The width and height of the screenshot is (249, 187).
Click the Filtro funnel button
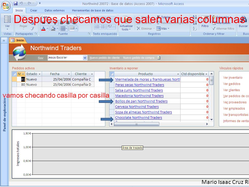tap(205, 22)
